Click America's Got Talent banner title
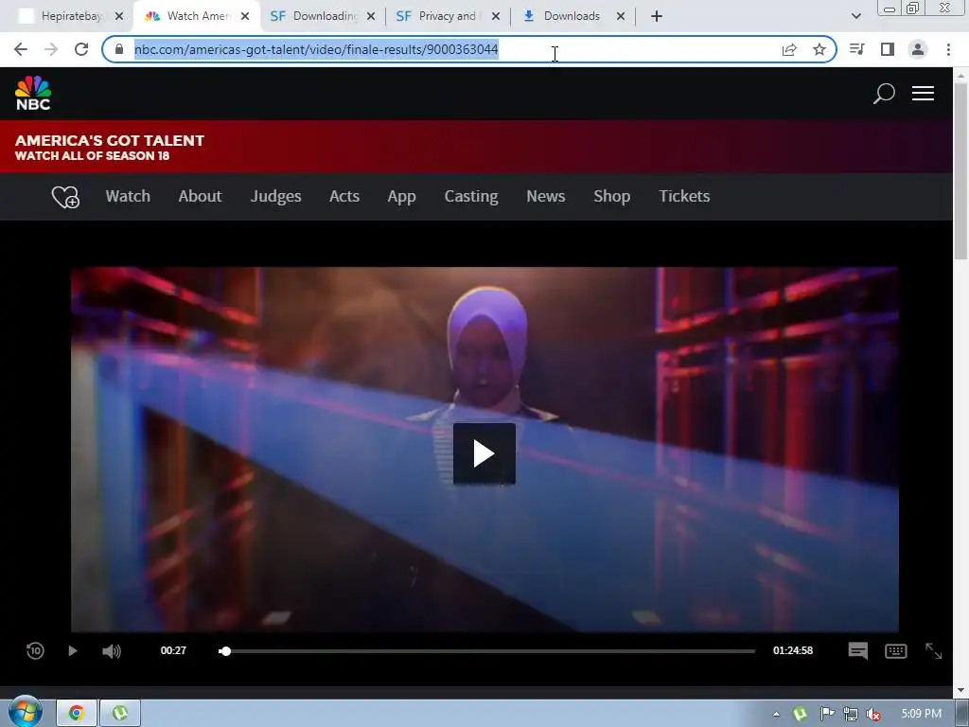 point(110,140)
